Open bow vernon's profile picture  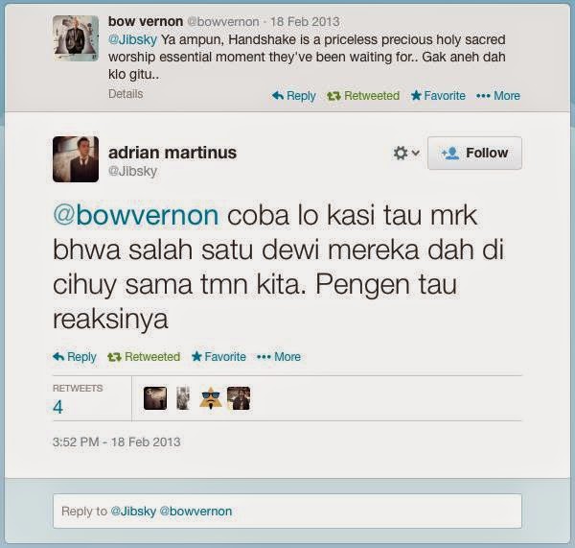(x=76, y=38)
